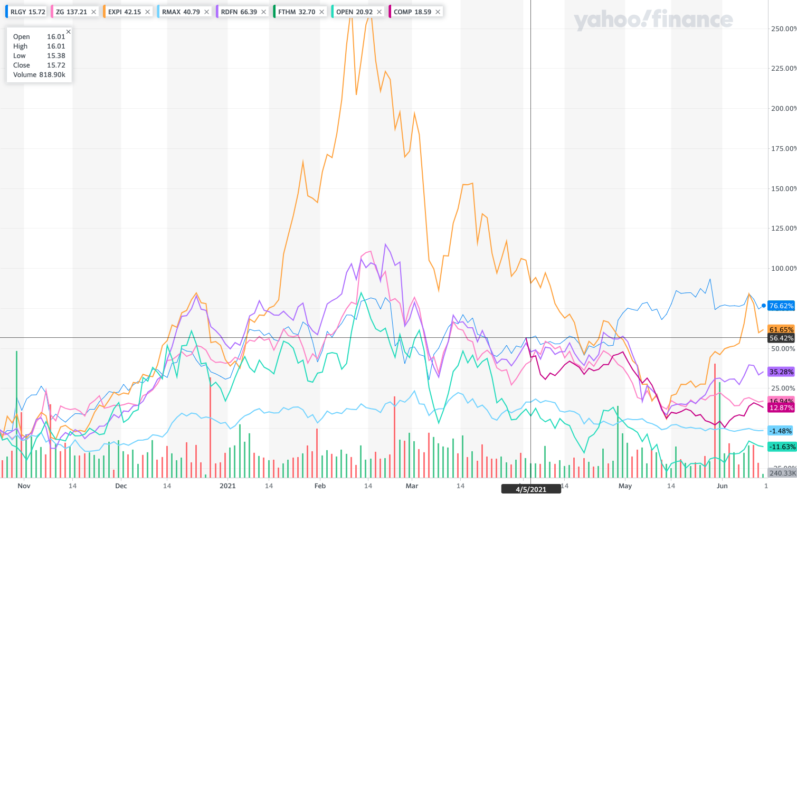Click the 240.33K volume tag
Viewport: 797px width, 797px height.
(782, 473)
